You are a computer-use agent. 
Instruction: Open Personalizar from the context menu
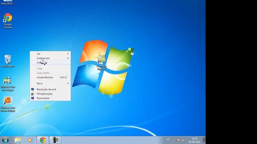click(x=50, y=98)
